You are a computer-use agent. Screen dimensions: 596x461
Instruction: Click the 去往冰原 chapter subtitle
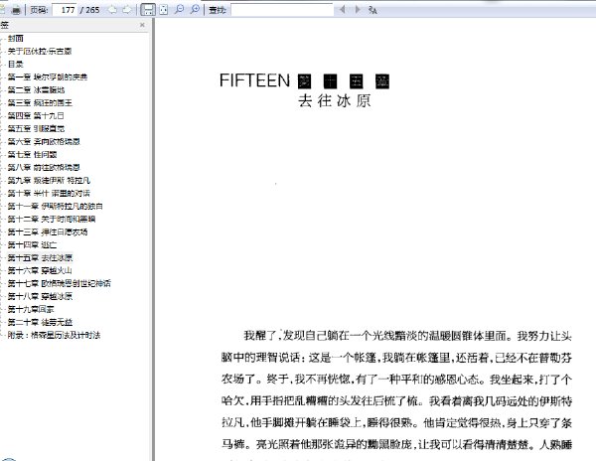point(335,101)
